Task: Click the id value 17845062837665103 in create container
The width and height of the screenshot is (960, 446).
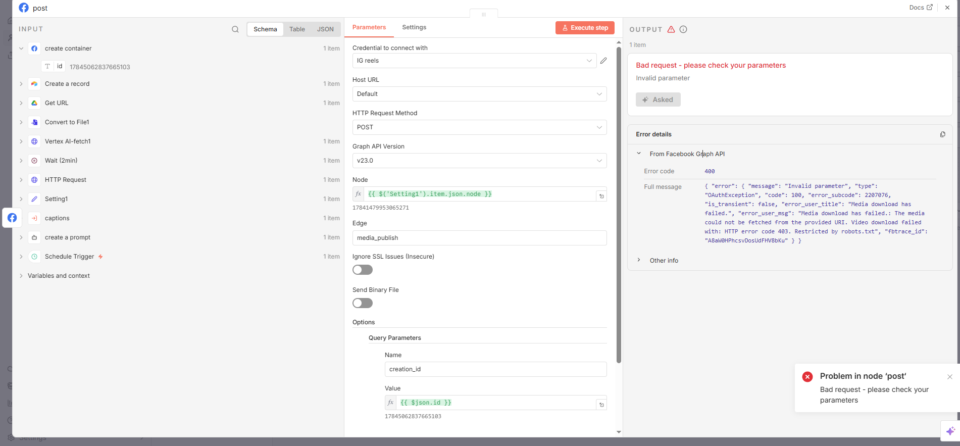Action: click(x=100, y=67)
